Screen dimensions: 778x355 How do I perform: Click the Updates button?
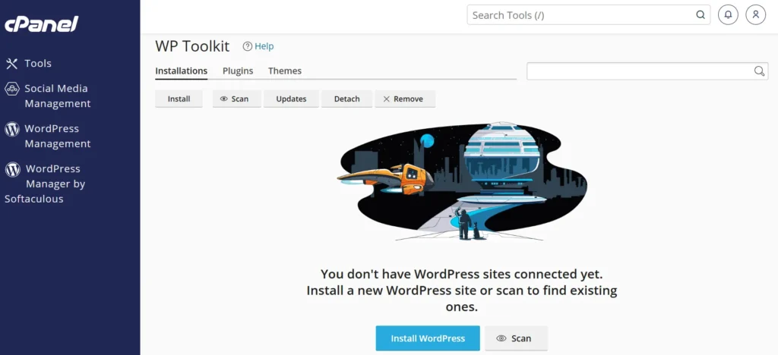[291, 99]
